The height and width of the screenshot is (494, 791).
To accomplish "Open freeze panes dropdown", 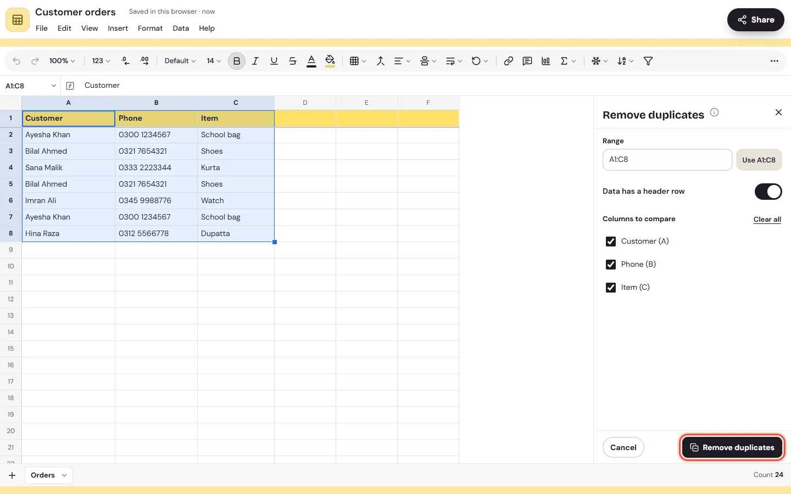I will click(599, 61).
